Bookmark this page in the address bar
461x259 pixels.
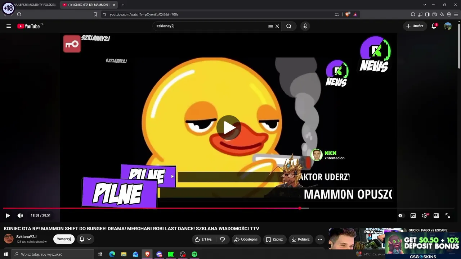(x=95, y=14)
